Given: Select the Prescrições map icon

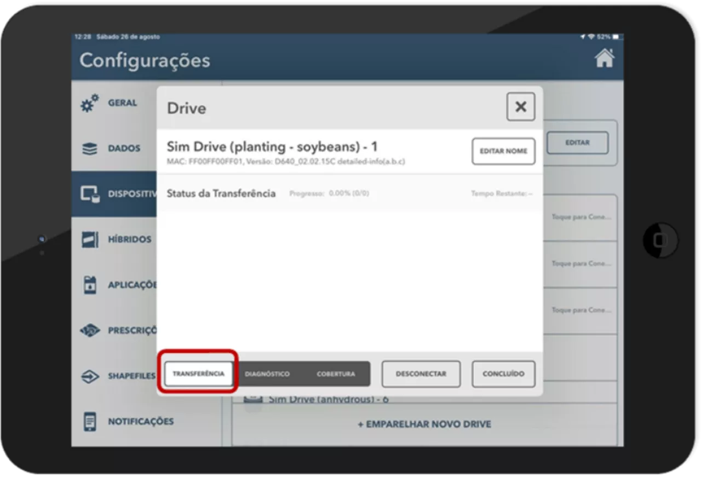Looking at the screenshot, I should click(x=90, y=331).
